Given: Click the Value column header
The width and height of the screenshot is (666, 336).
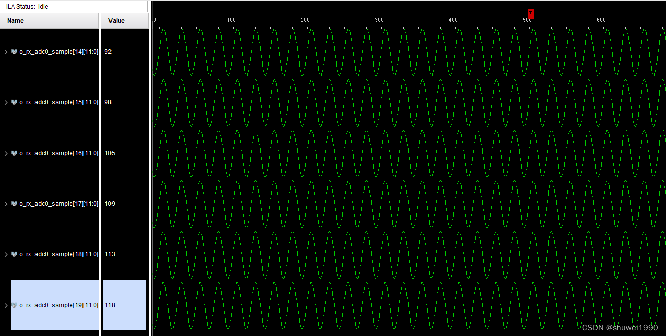Looking at the screenshot, I should coord(125,21).
